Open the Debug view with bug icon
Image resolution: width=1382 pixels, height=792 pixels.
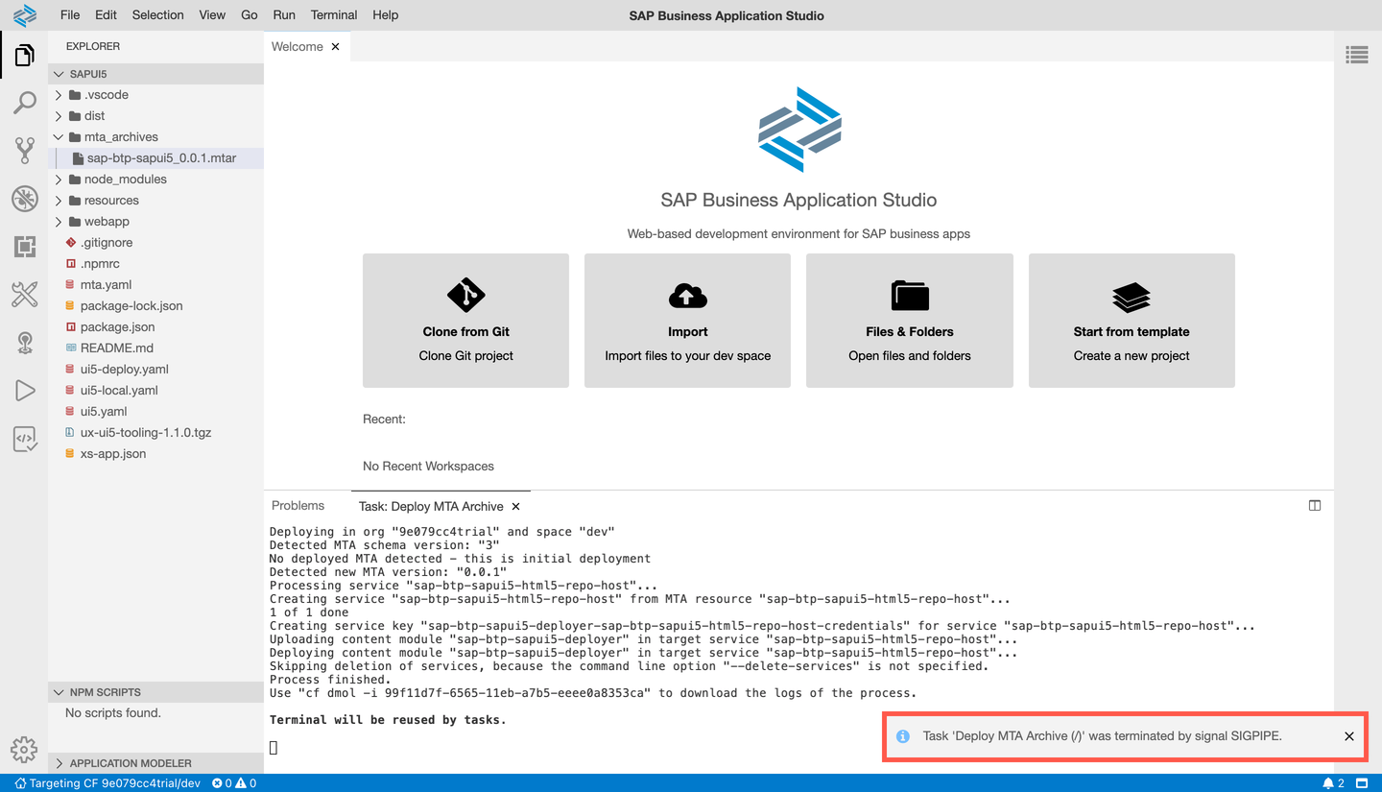point(25,199)
